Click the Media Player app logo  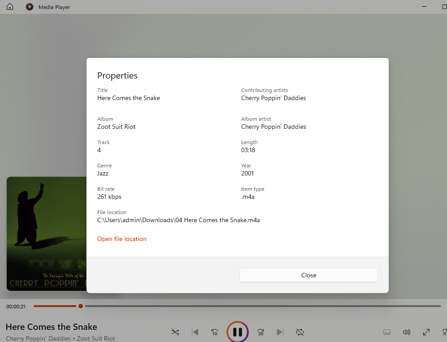[29, 7]
